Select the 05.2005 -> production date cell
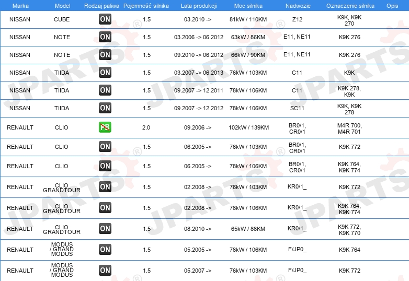 tap(198, 250)
